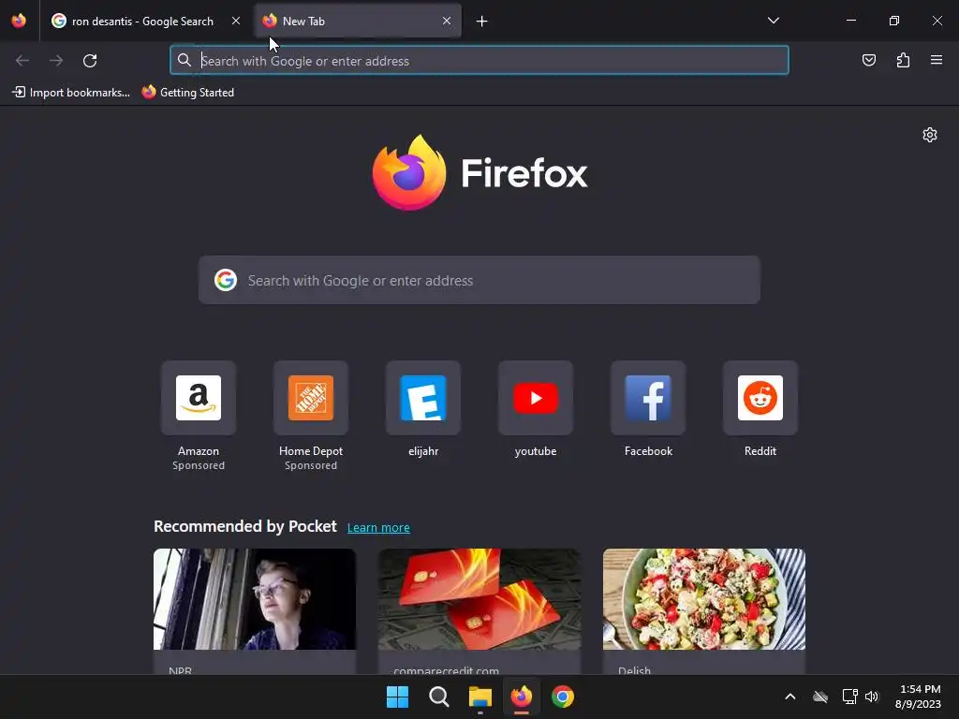Expand the list all tabs chevron
This screenshot has width=959, height=719.
click(773, 21)
